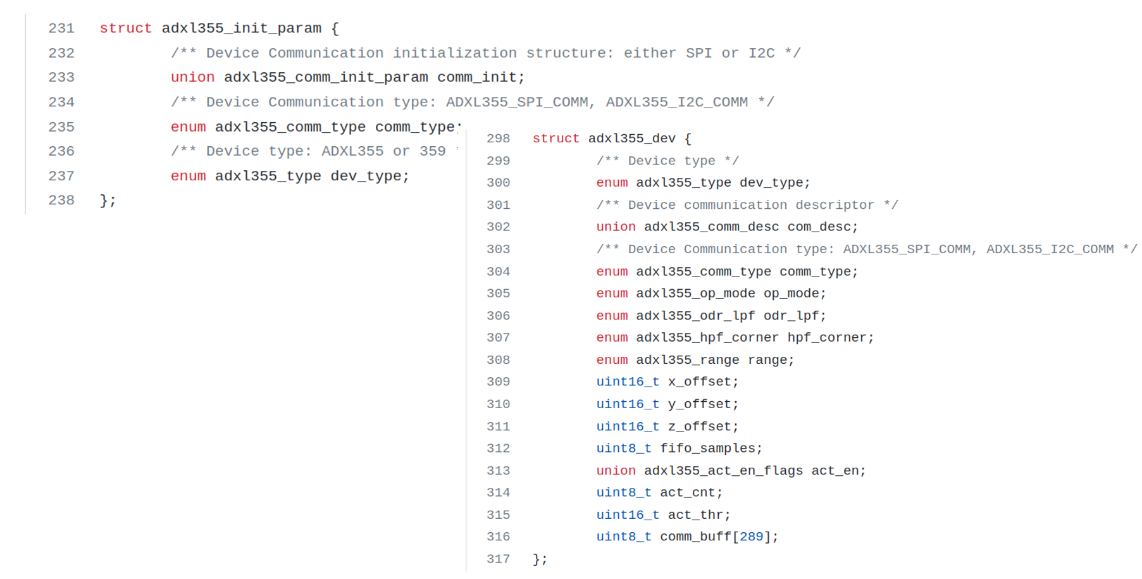Click line number 309
The width and height of the screenshot is (1142, 579).
click(498, 382)
